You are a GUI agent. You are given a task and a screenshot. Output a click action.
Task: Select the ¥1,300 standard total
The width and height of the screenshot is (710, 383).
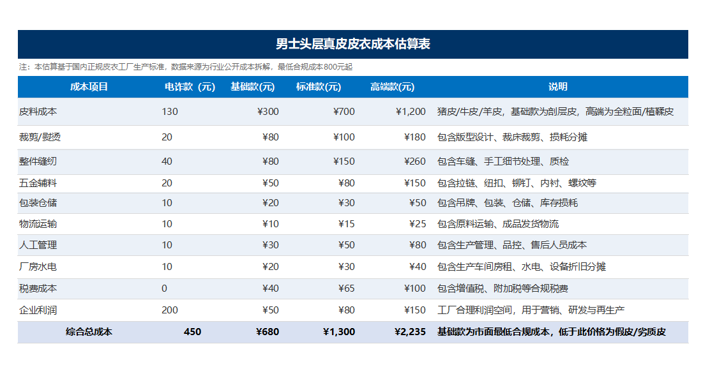point(339,333)
